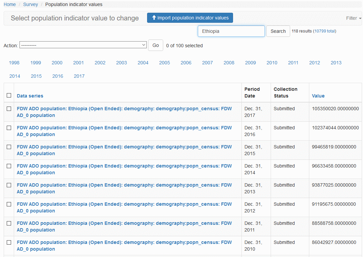Image resolution: width=363 pixels, height=257 pixels.
Task: Focus the search field containing Ethiopia
Action: point(231,31)
